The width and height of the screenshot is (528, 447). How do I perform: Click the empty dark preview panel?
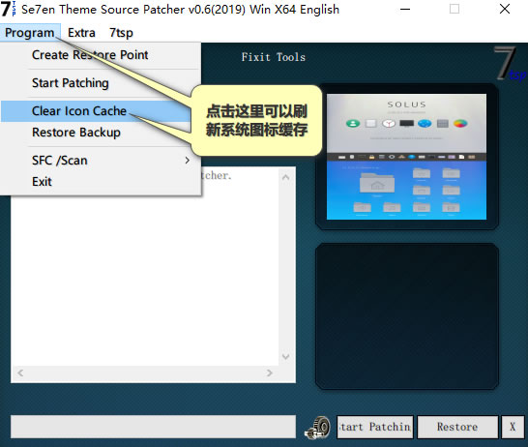pyautogui.click(x=407, y=316)
